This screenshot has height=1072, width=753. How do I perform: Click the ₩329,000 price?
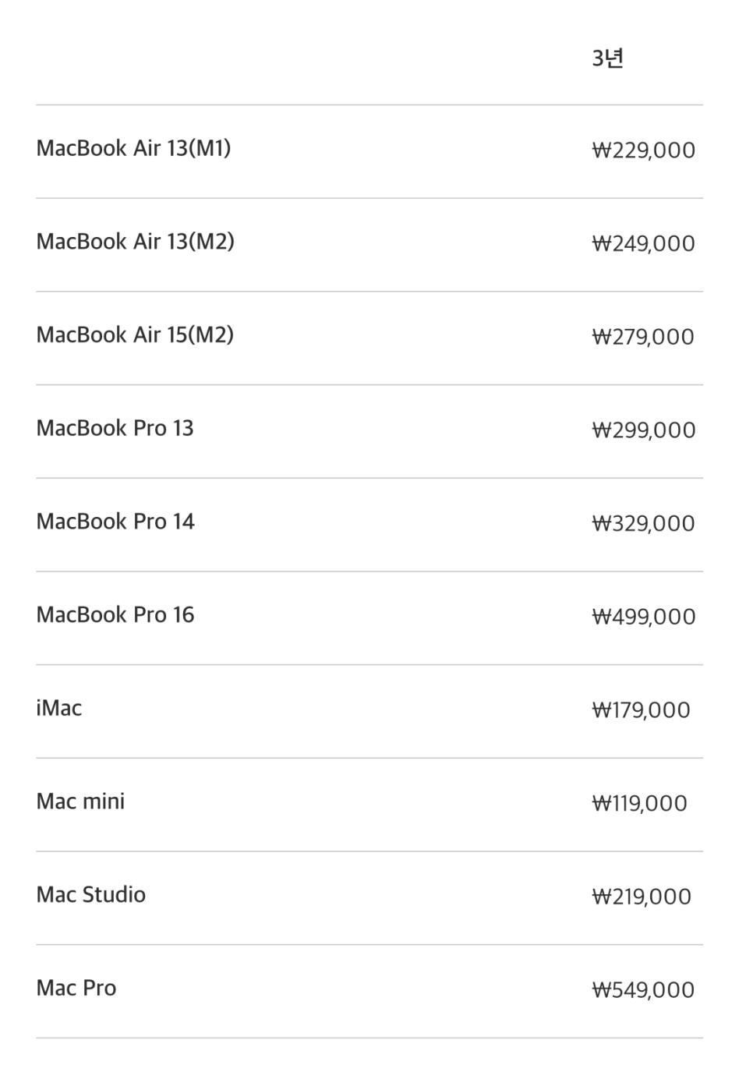643,523
